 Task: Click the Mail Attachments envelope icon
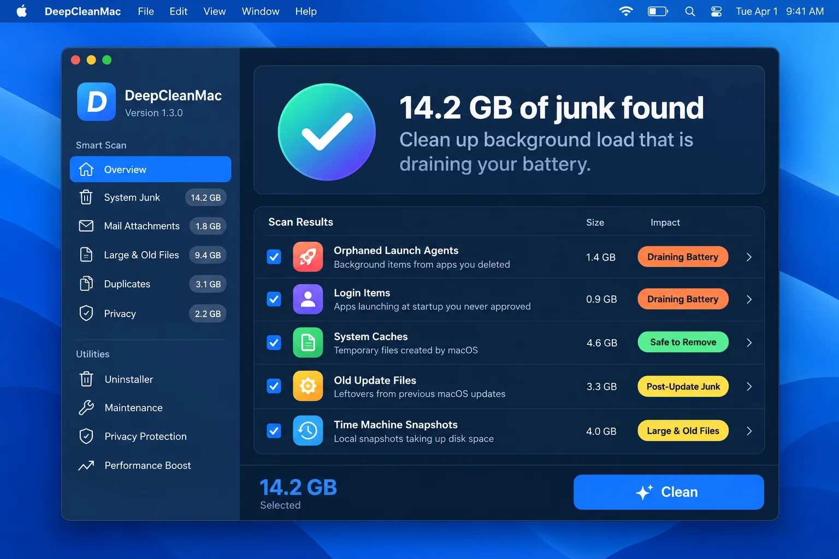(x=86, y=225)
